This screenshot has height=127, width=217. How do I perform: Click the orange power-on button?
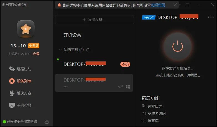(178, 46)
